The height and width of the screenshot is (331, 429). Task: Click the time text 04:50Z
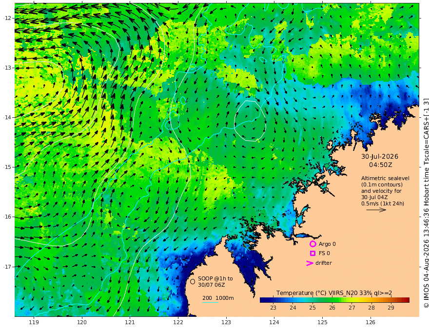(381, 165)
